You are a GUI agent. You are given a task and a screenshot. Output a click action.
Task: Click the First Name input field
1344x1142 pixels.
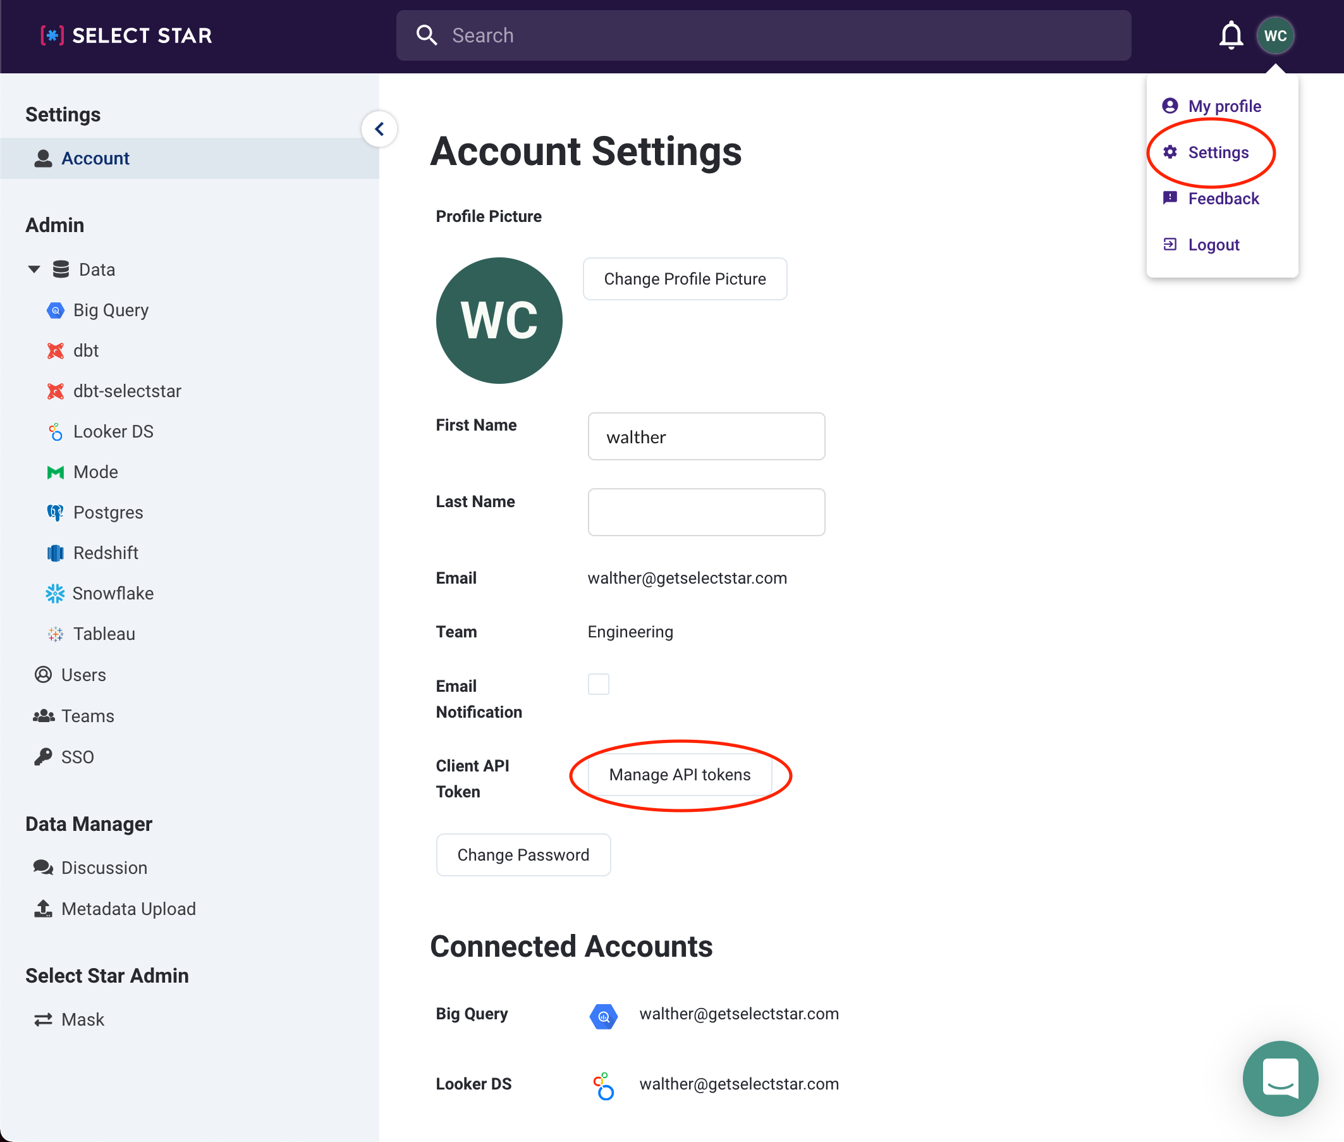pyautogui.click(x=706, y=436)
